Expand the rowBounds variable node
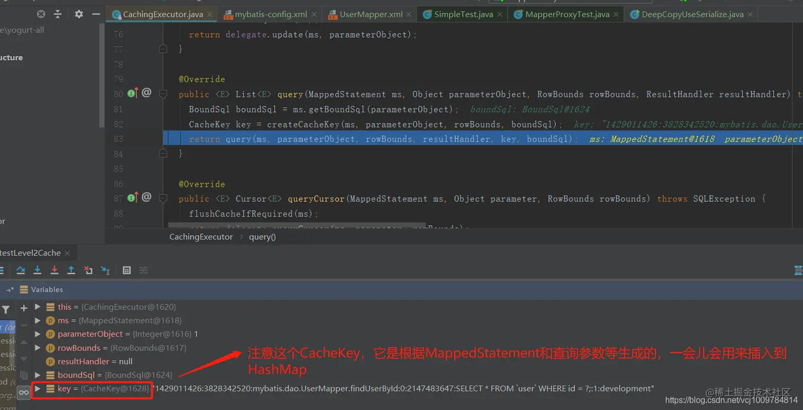Screen dimensions: 803x410 [37, 348]
